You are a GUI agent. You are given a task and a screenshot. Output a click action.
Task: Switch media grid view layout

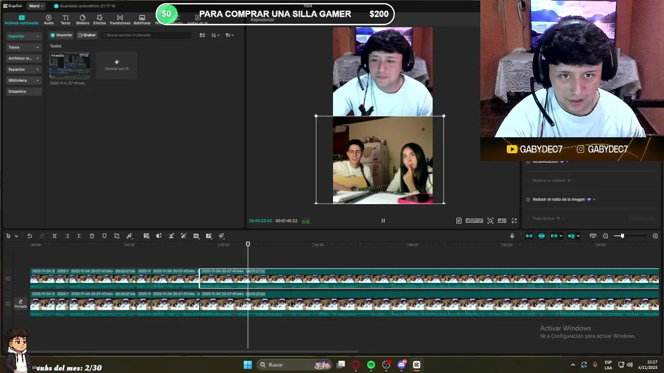coord(202,35)
